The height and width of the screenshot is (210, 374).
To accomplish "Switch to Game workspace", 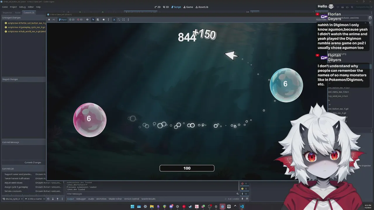I will [188, 7].
